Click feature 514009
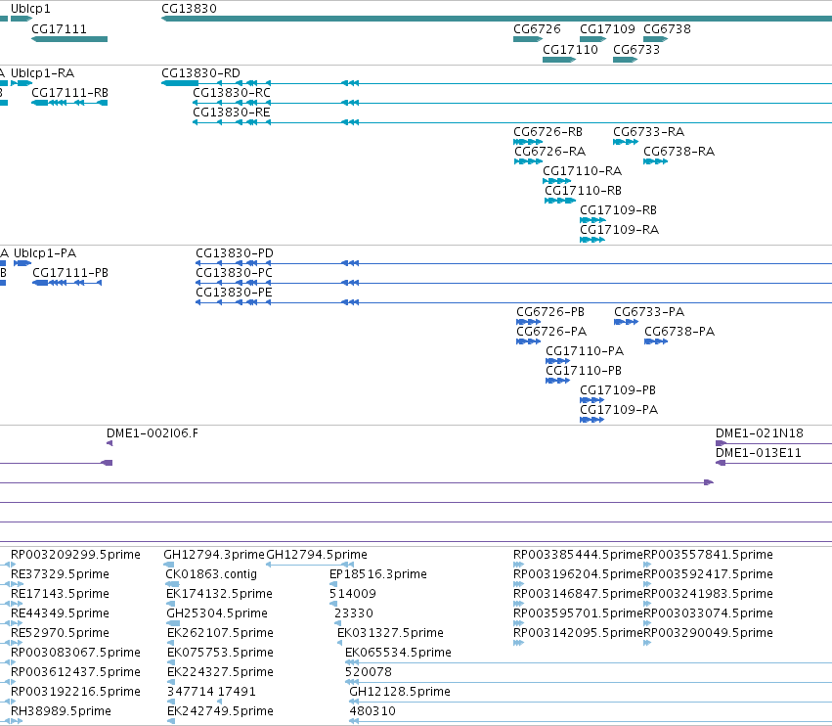Image resolution: width=832 pixels, height=726 pixels. pos(352,593)
